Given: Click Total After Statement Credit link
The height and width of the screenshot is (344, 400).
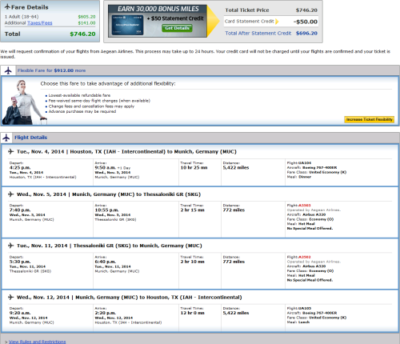Looking at the screenshot, I should click(258, 34).
